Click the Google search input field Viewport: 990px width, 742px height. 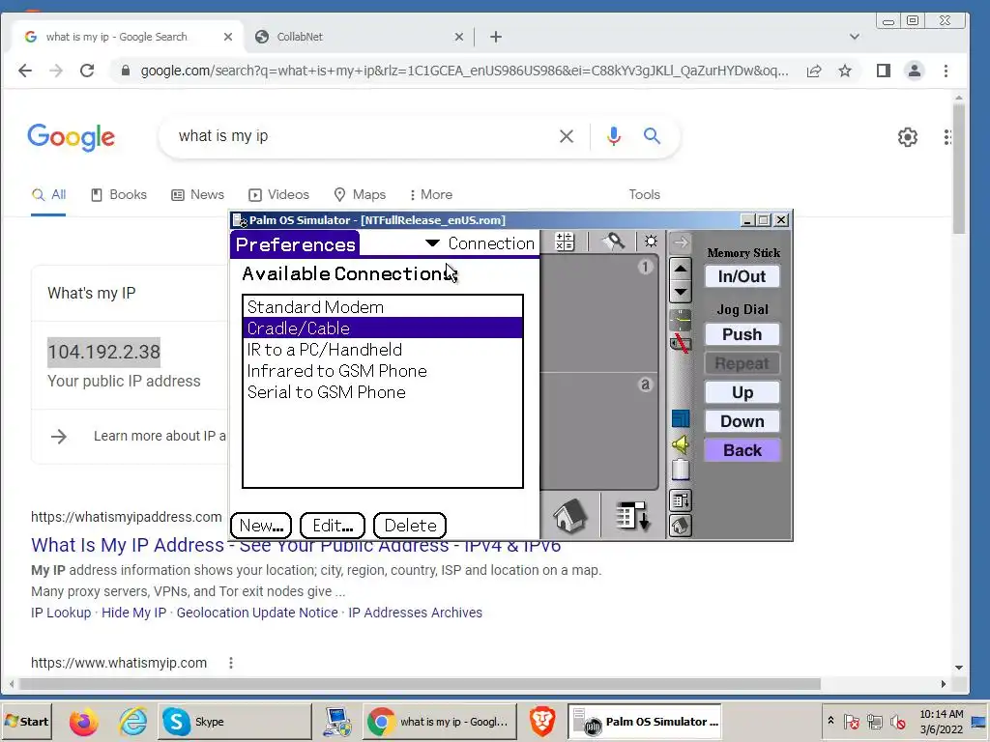(x=360, y=136)
